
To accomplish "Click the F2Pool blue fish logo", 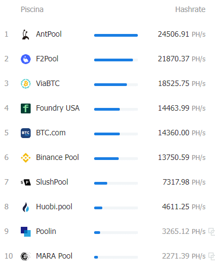I will (26, 59).
